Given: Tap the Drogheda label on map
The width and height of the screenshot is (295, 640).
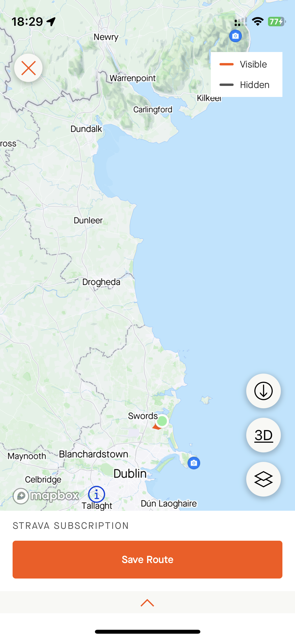Looking at the screenshot, I should pos(101,282).
